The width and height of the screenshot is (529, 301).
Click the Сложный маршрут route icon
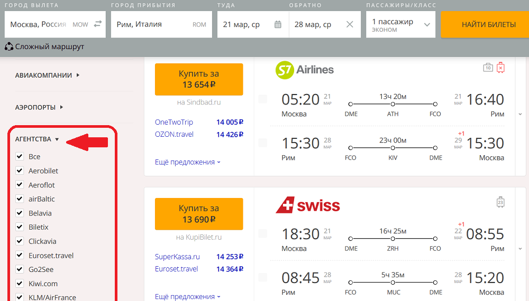[9, 46]
